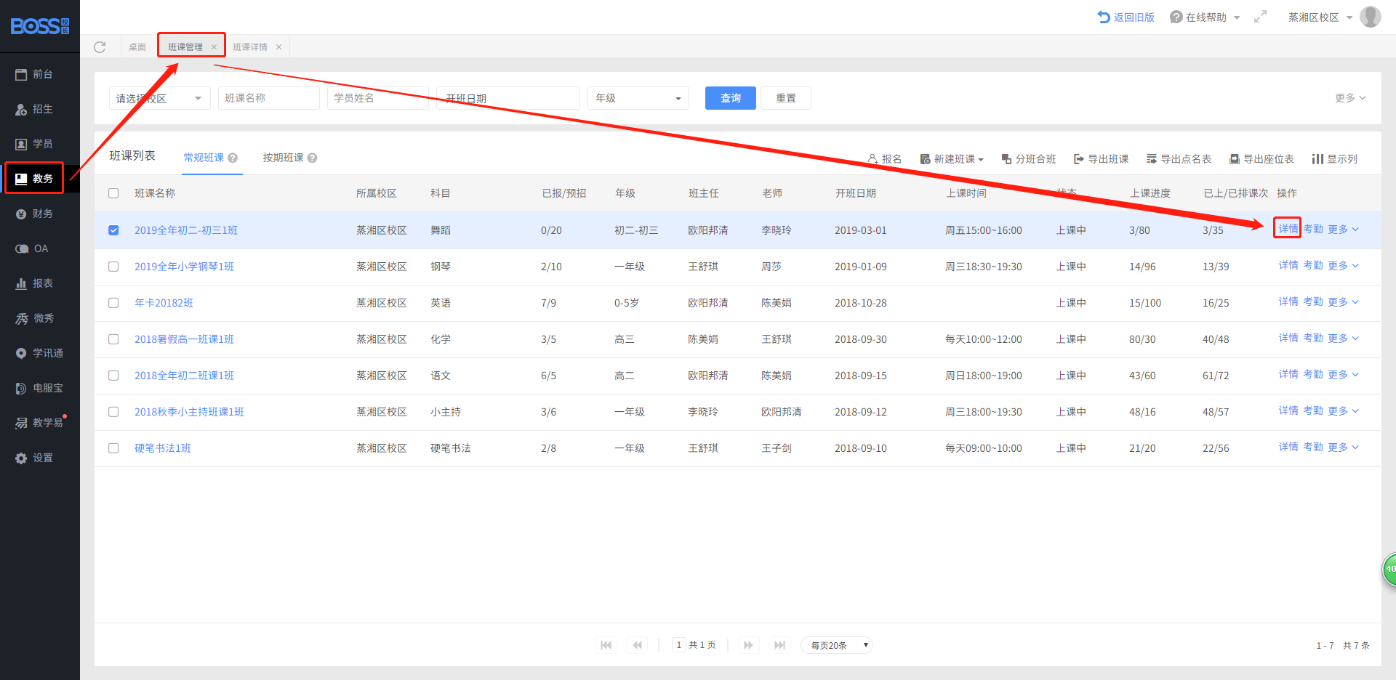Click 导出点名表 in the toolbar
Screen dimensions: 1396x680
pos(1179,159)
